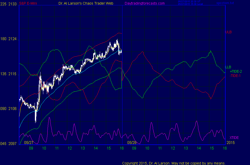Click the Copyright 2015 Dr. Al Larson notice
Image resolution: width=250 pixels, height=165 pixels.
click(x=174, y=163)
